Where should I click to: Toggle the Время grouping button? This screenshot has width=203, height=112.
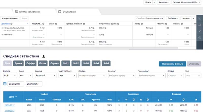[x=18, y=63]
